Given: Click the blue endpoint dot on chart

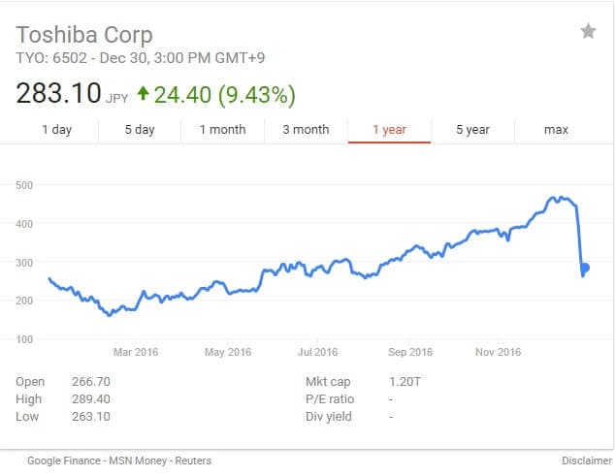Looking at the screenshot, I should tap(585, 268).
